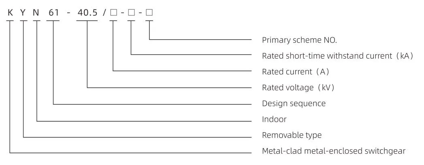Screen dimensions: 424x165
Task: Select the Removable type label
Action: (x=292, y=135)
